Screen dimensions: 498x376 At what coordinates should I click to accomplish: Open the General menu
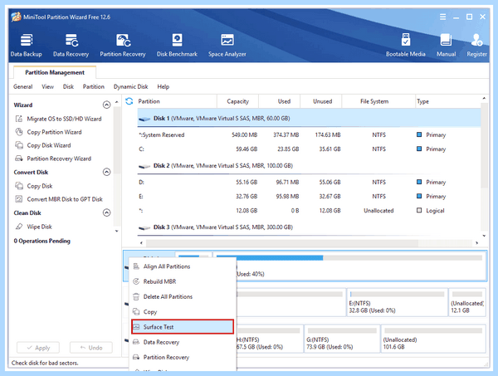(23, 86)
